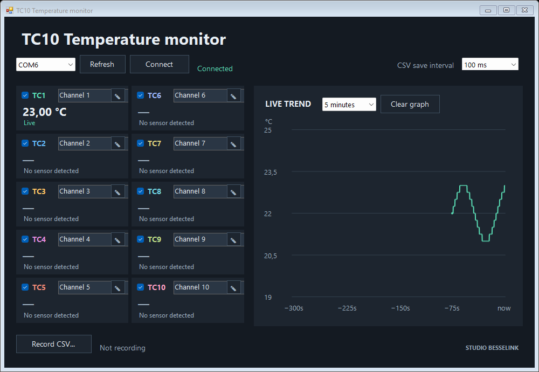
Task: Open the COM6 port dropdown
Action: pyautogui.click(x=46, y=65)
